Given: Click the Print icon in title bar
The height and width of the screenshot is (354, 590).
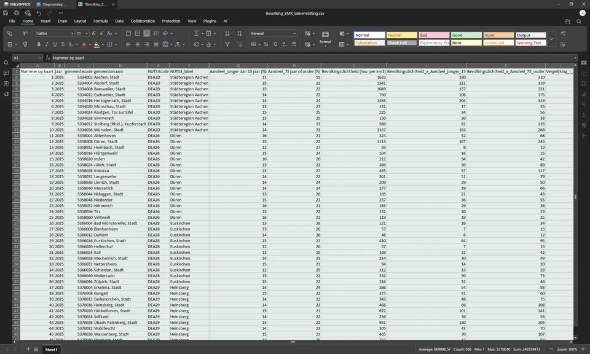Looking at the screenshot, I should (17, 13).
